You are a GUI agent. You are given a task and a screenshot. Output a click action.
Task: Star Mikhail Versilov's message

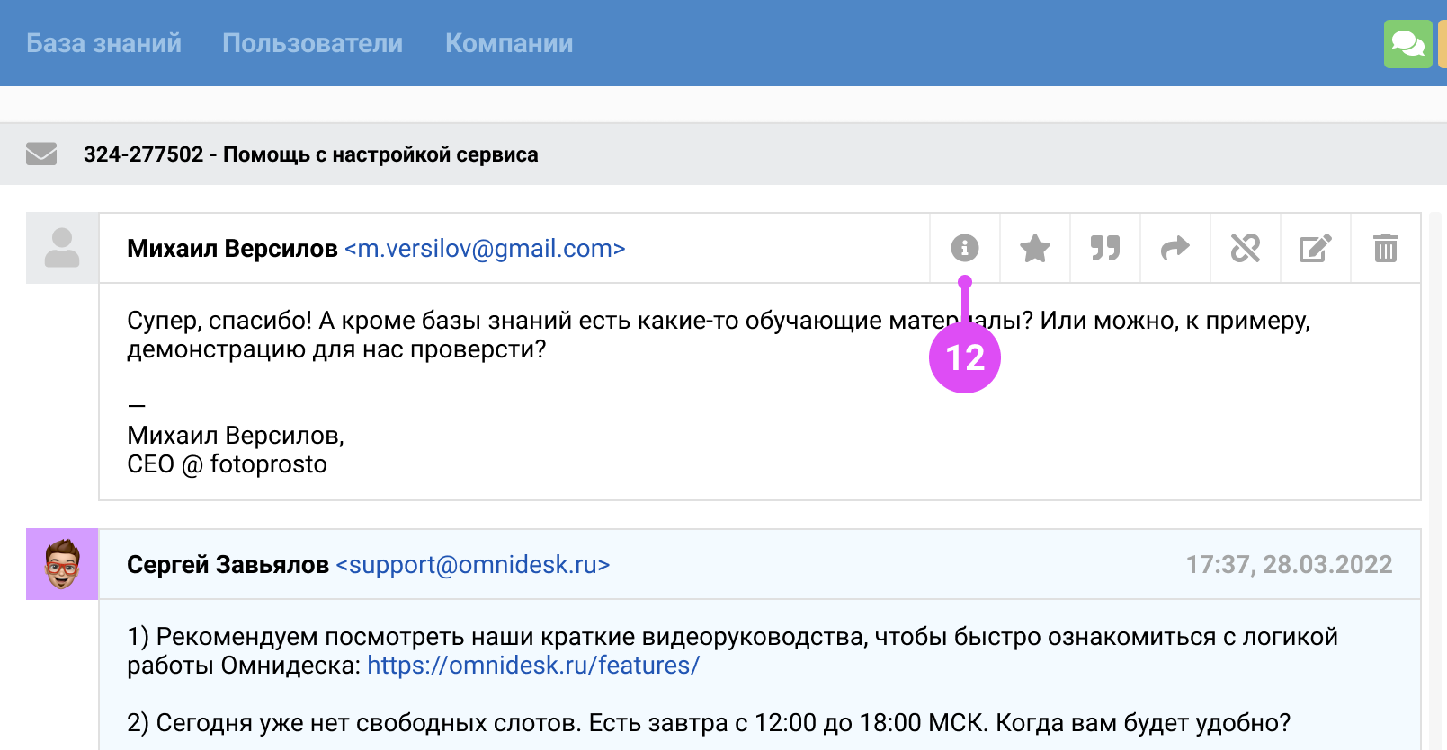[1035, 248]
